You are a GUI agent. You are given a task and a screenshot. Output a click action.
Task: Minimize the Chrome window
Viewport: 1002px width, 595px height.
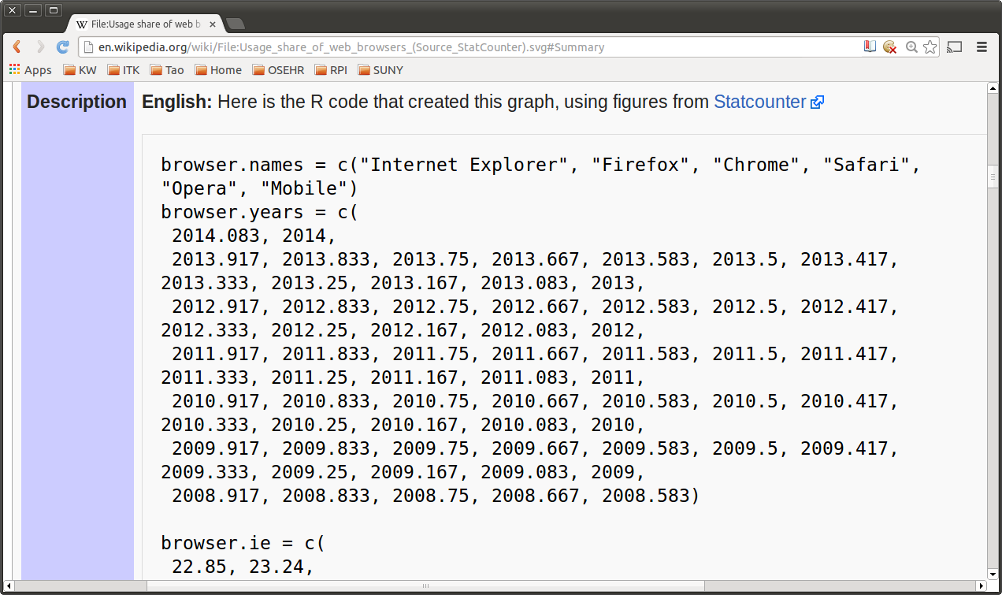pyautogui.click(x=33, y=10)
